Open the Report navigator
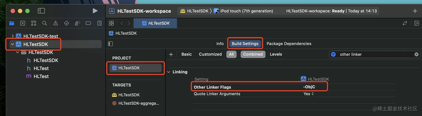This screenshot has width=422, height=116. coord(99,23)
